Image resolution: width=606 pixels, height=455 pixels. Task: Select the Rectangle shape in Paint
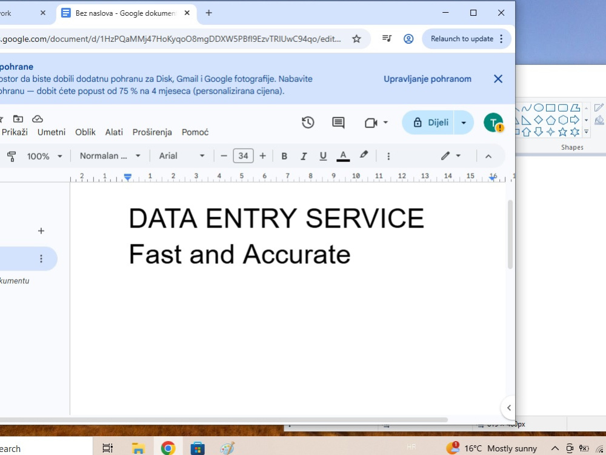click(551, 107)
